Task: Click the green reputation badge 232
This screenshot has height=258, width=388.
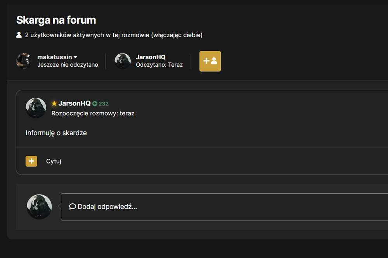Action: click(x=100, y=103)
